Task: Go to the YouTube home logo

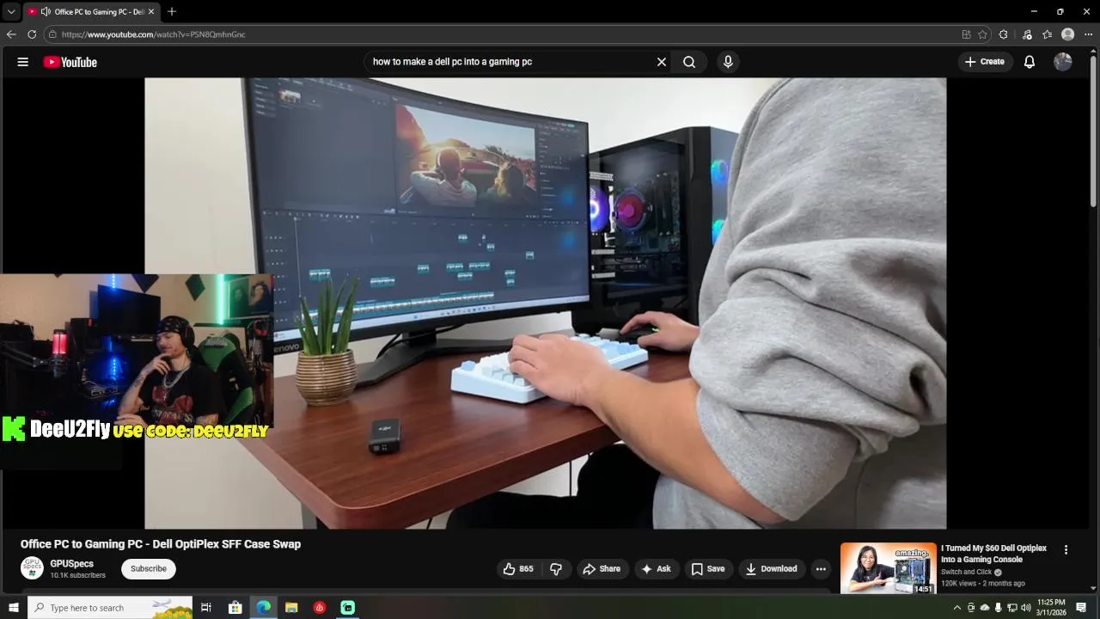Action: (x=70, y=62)
